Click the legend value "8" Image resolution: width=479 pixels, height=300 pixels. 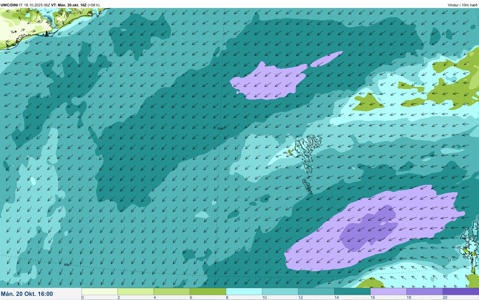(226, 297)
